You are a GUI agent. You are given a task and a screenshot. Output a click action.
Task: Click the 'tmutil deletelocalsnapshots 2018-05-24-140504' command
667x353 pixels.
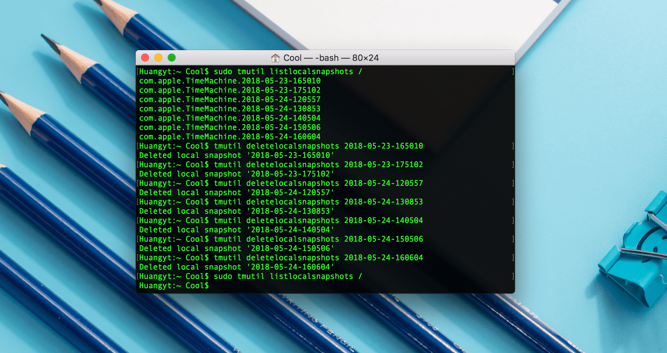(318, 220)
